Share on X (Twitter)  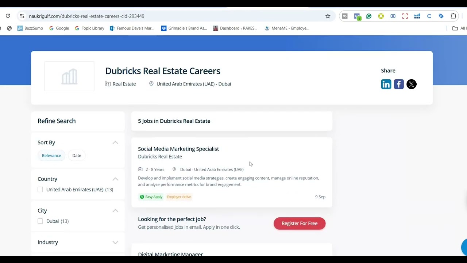tap(412, 84)
